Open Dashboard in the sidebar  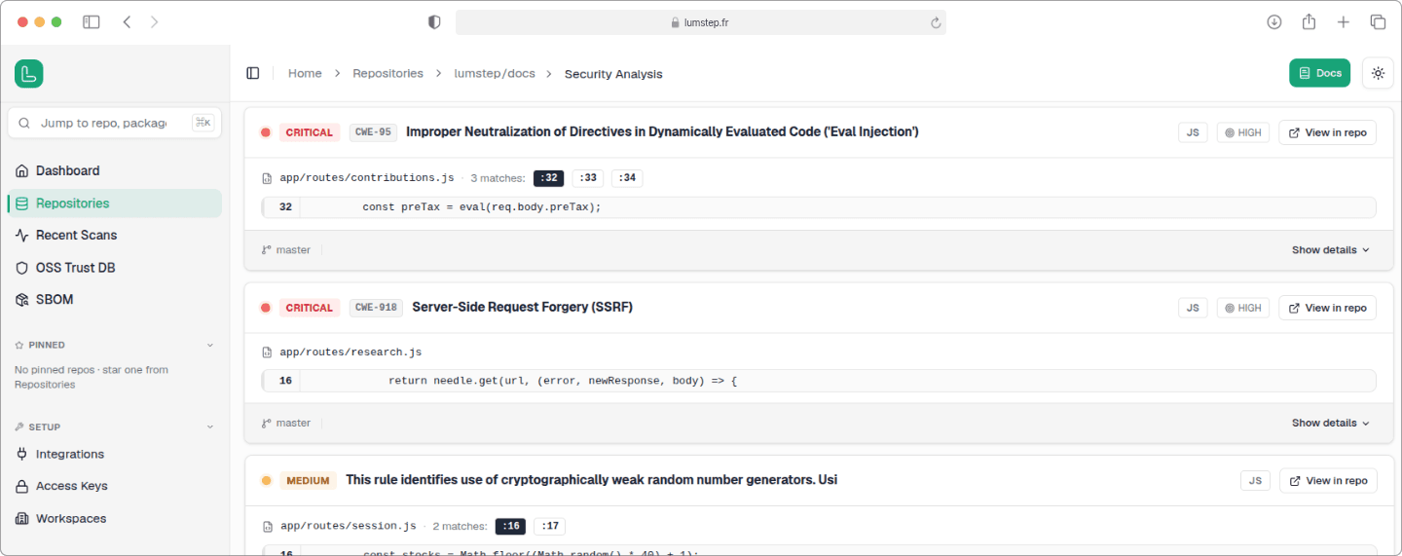pyautogui.click(x=115, y=170)
